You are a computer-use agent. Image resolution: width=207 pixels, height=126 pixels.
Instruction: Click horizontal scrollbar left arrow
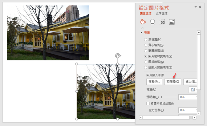click(x=141, y=118)
